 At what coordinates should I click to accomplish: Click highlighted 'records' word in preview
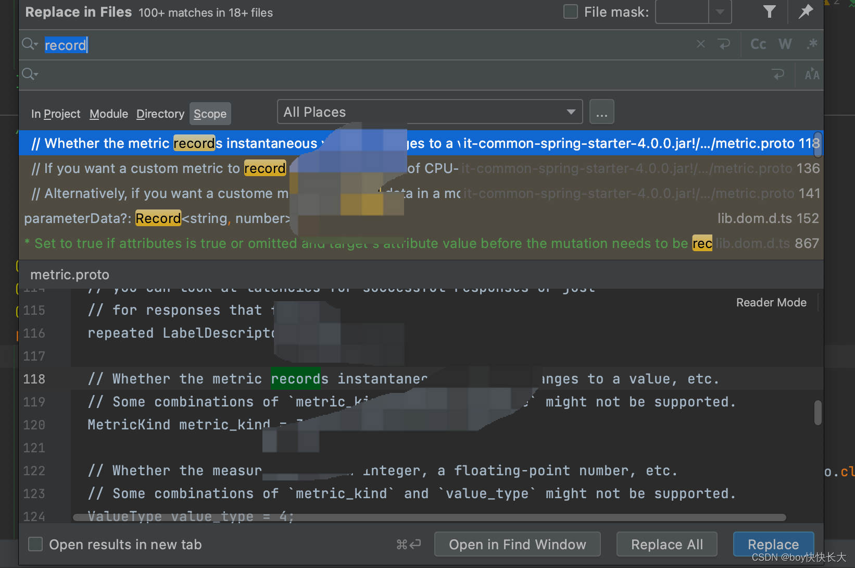pyautogui.click(x=299, y=379)
